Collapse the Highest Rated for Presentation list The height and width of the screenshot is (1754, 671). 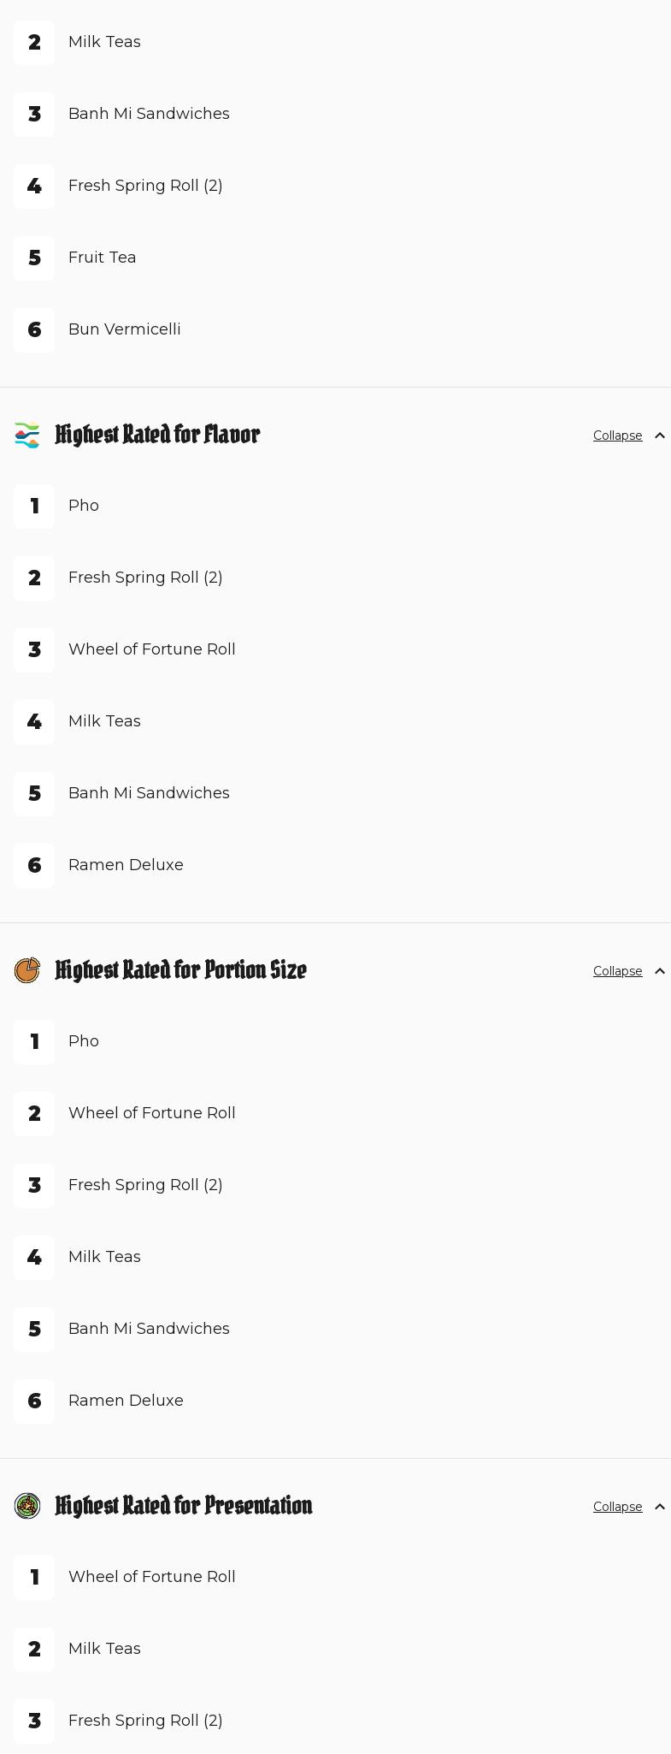(617, 1507)
